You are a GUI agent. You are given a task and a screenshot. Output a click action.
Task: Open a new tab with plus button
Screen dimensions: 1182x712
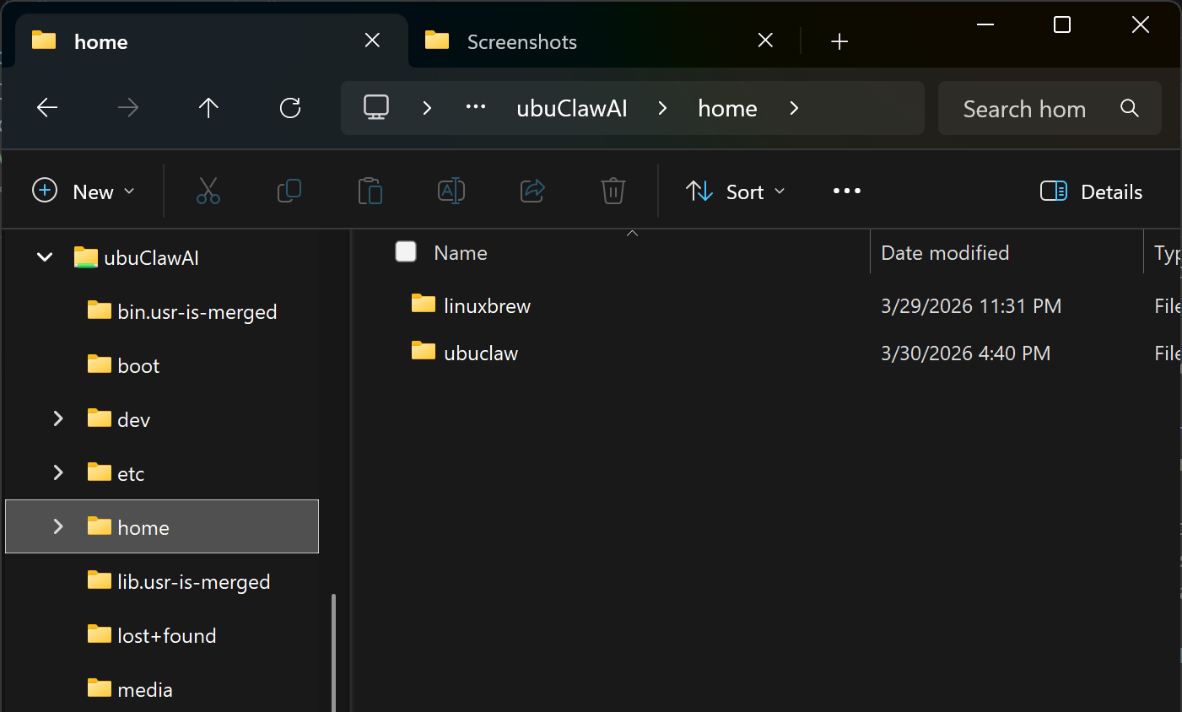[x=839, y=41]
